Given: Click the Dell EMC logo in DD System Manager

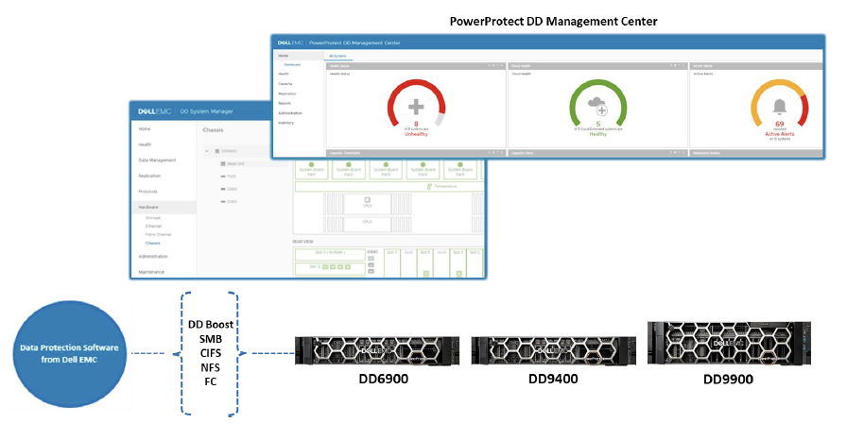Looking at the screenshot, I should (155, 111).
